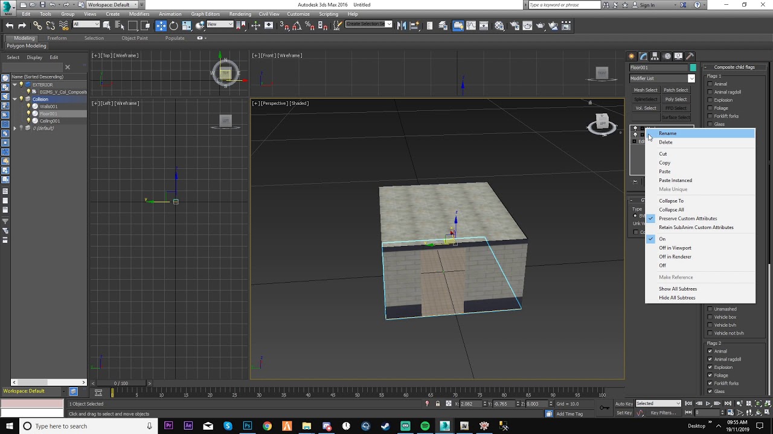Click the Redo arrow in main toolbar

coord(22,25)
